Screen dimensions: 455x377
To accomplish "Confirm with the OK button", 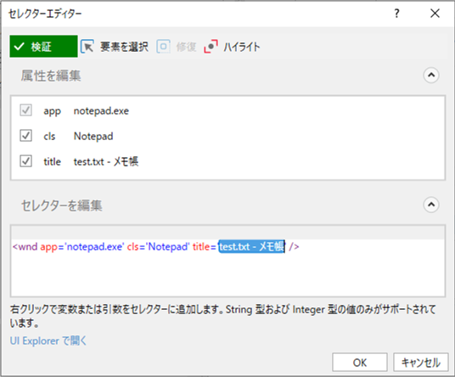I will pyautogui.click(x=360, y=363).
